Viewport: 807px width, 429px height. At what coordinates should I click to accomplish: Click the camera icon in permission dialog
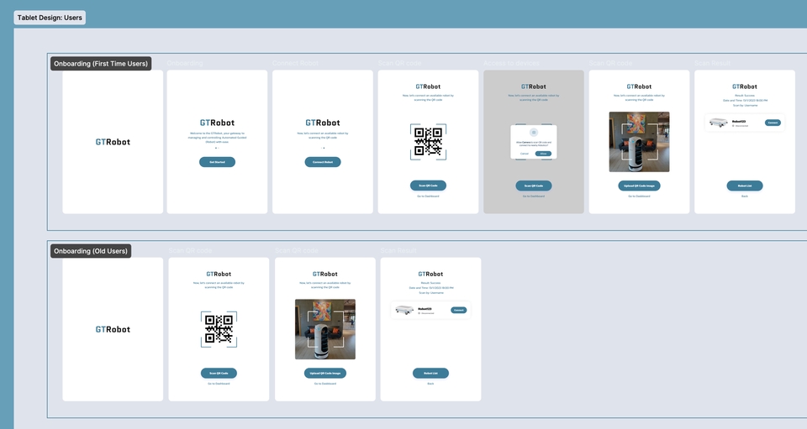click(533, 133)
